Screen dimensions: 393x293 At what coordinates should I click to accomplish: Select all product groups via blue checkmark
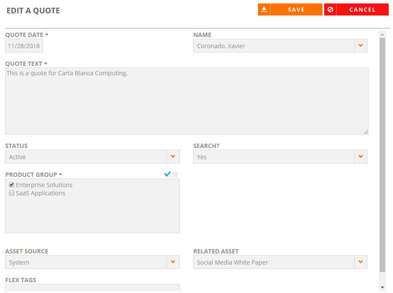coord(167,174)
